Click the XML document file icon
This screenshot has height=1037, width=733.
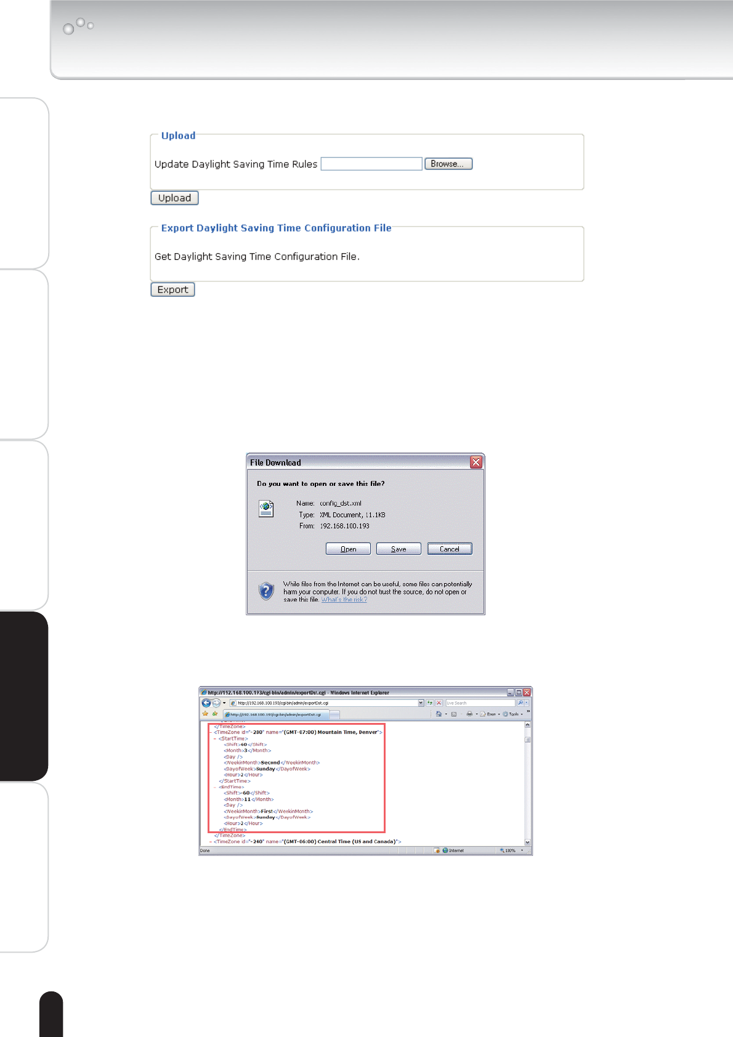pyautogui.click(x=266, y=509)
